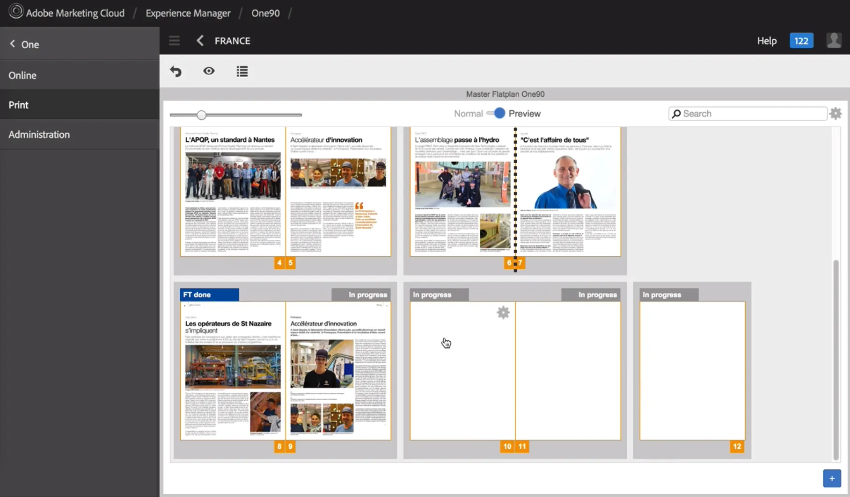Click the blue plus add button

(x=832, y=478)
